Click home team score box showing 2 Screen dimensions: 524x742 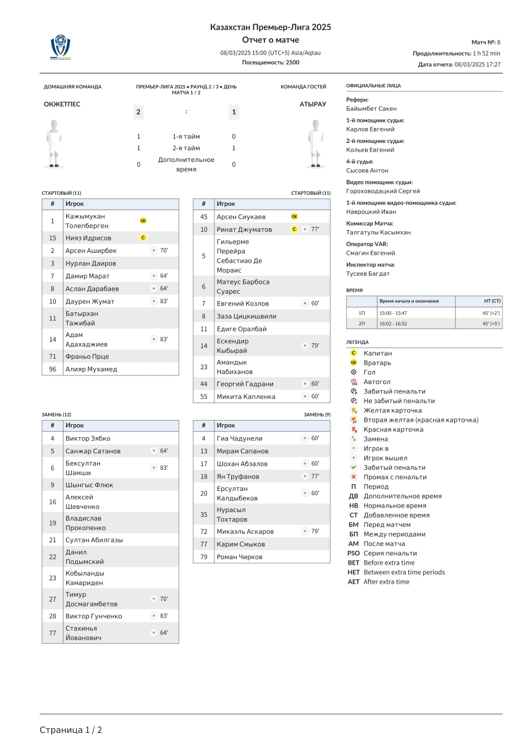pos(138,112)
